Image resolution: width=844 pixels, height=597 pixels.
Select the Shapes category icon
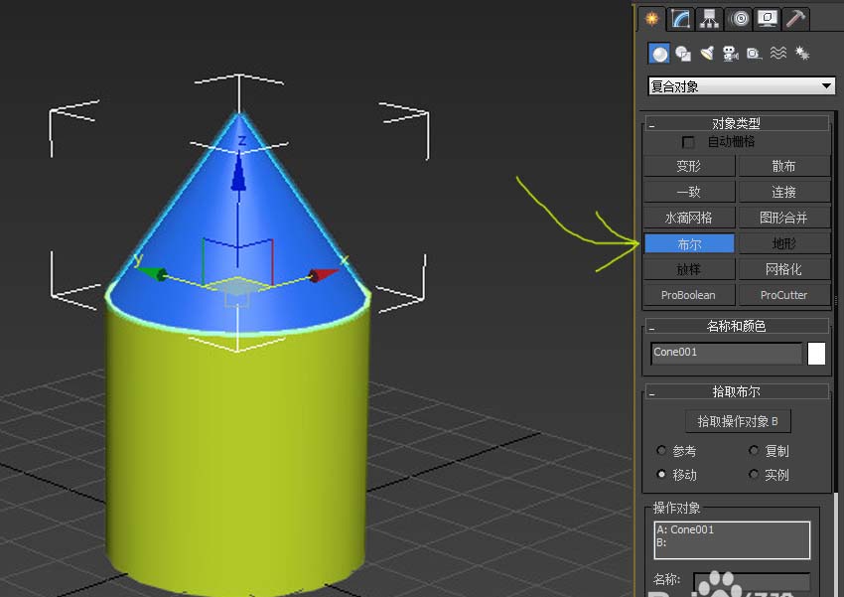point(683,54)
